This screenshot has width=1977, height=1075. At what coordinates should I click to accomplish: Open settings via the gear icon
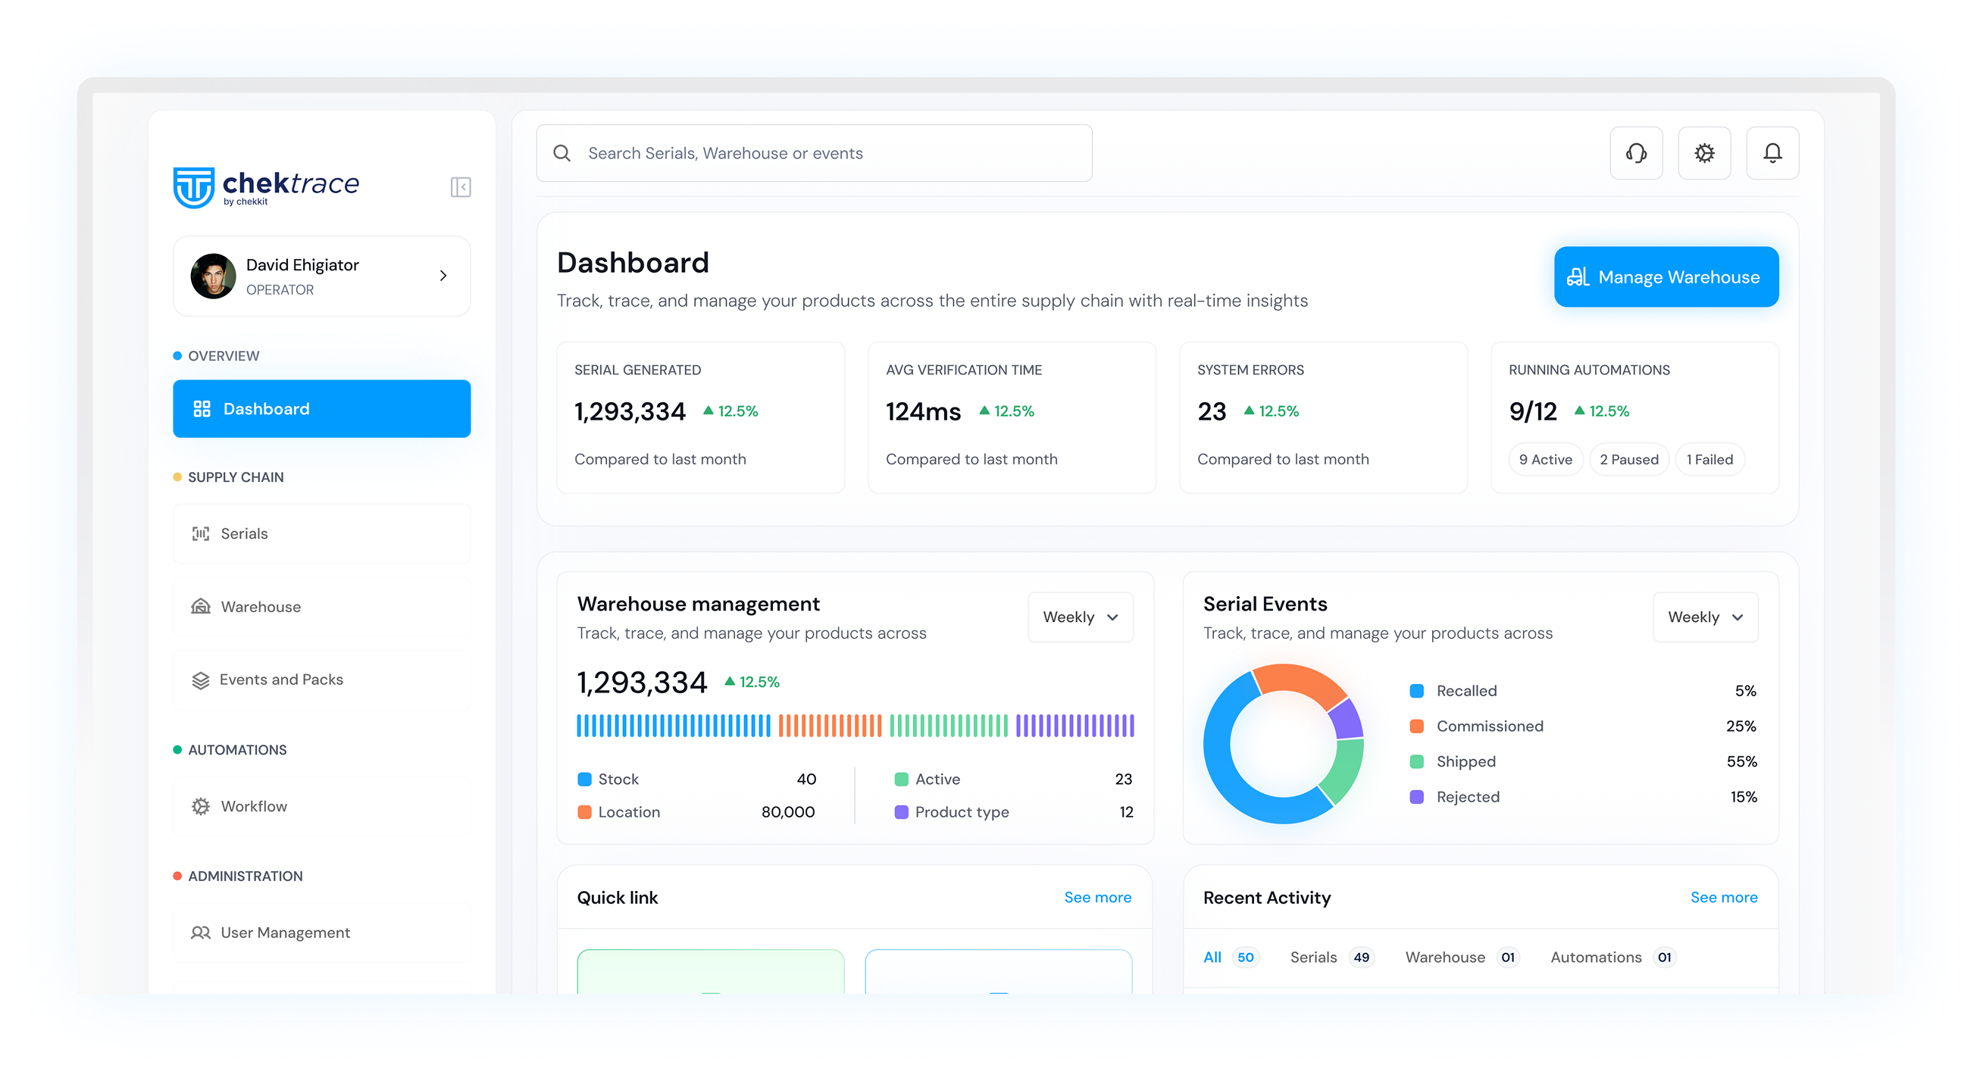pos(1703,153)
